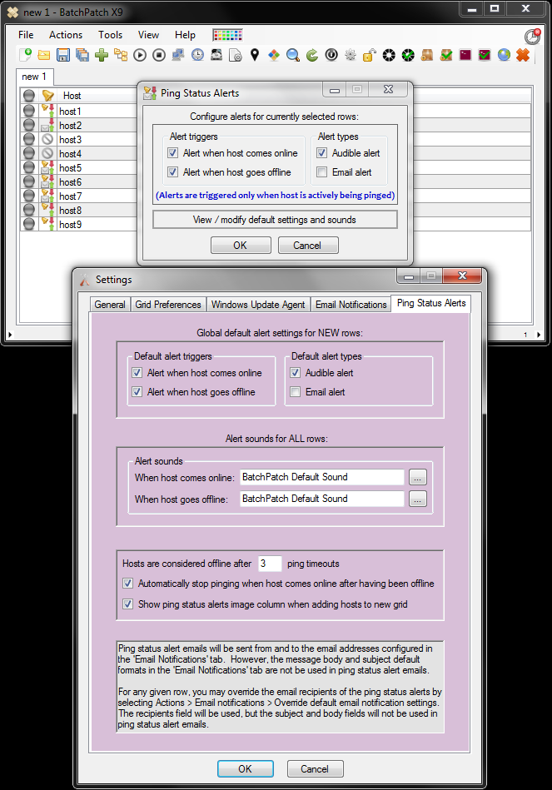The height and width of the screenshot is (790, 552).
Task: Click the power reboot toolbar icon
Action: click(x=331, y=55)
